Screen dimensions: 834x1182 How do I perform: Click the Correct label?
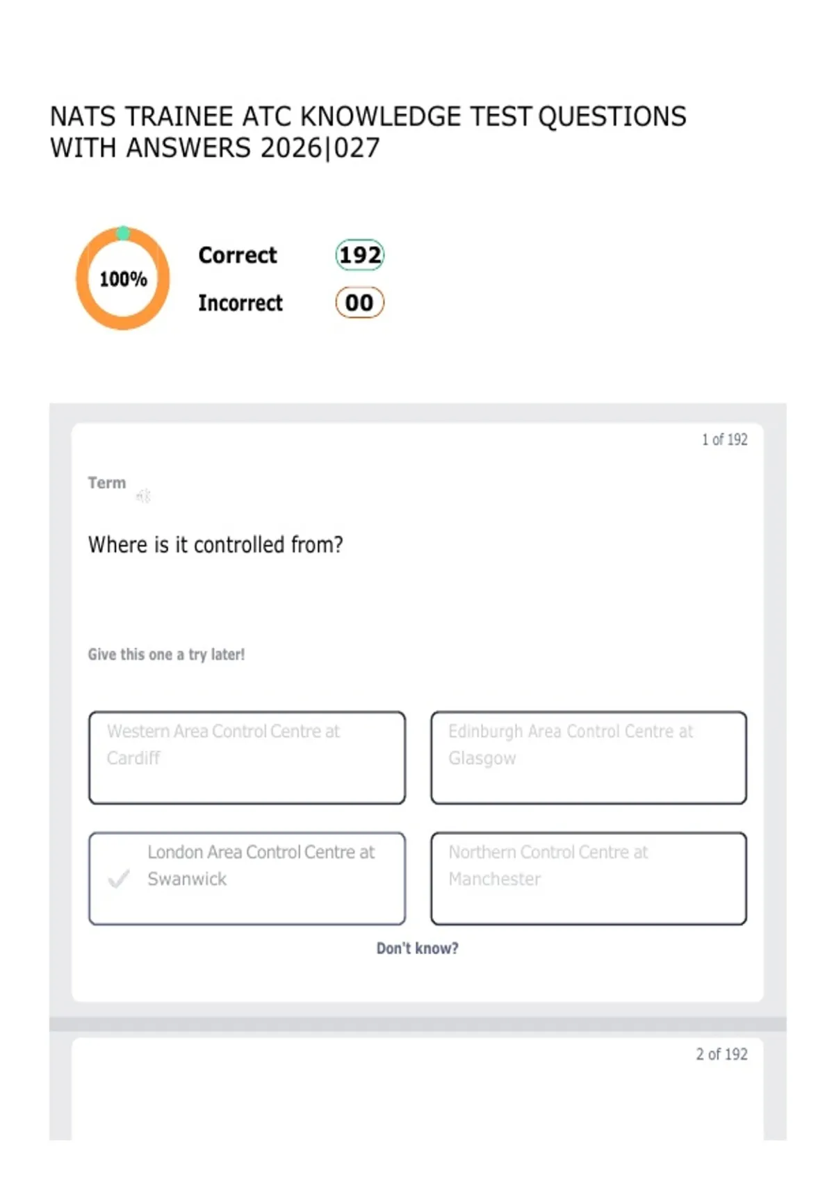tap(238, 255)
